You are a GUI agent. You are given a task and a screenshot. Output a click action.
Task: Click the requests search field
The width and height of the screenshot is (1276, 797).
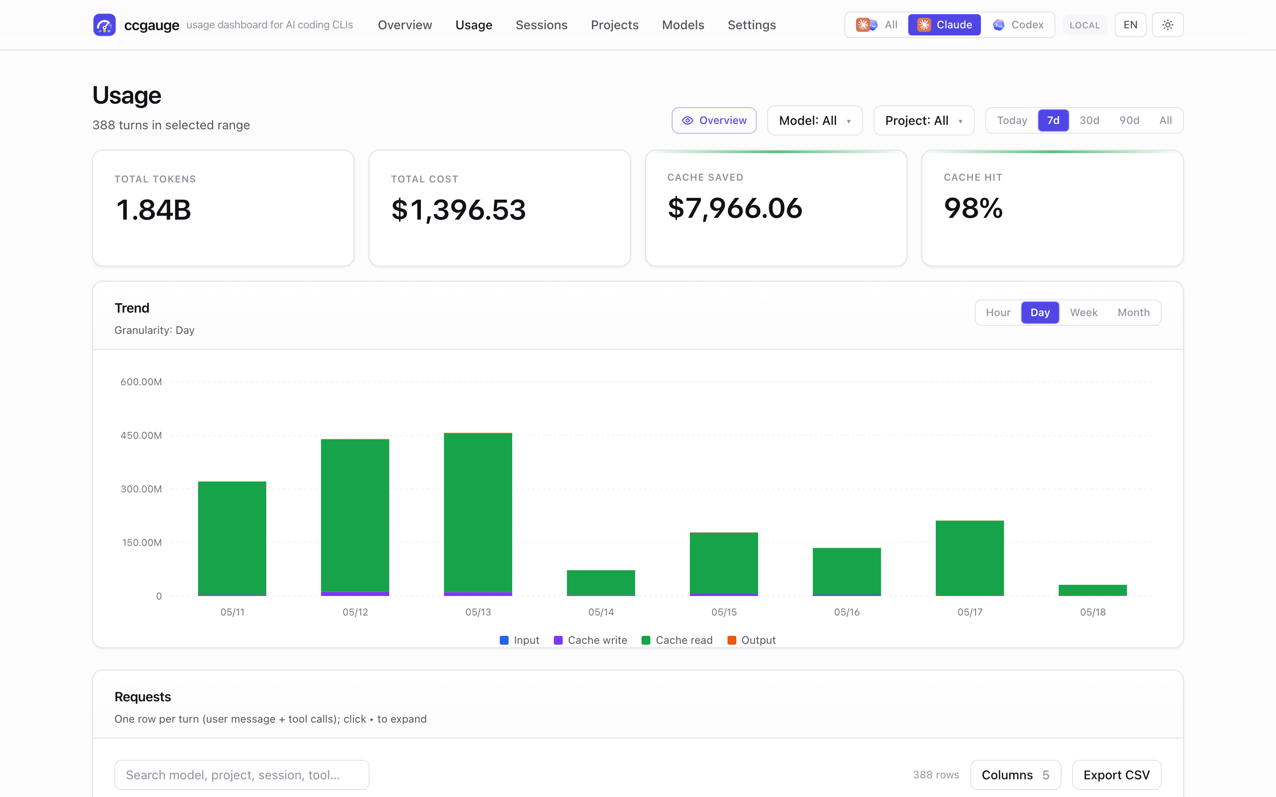(241, 775)
